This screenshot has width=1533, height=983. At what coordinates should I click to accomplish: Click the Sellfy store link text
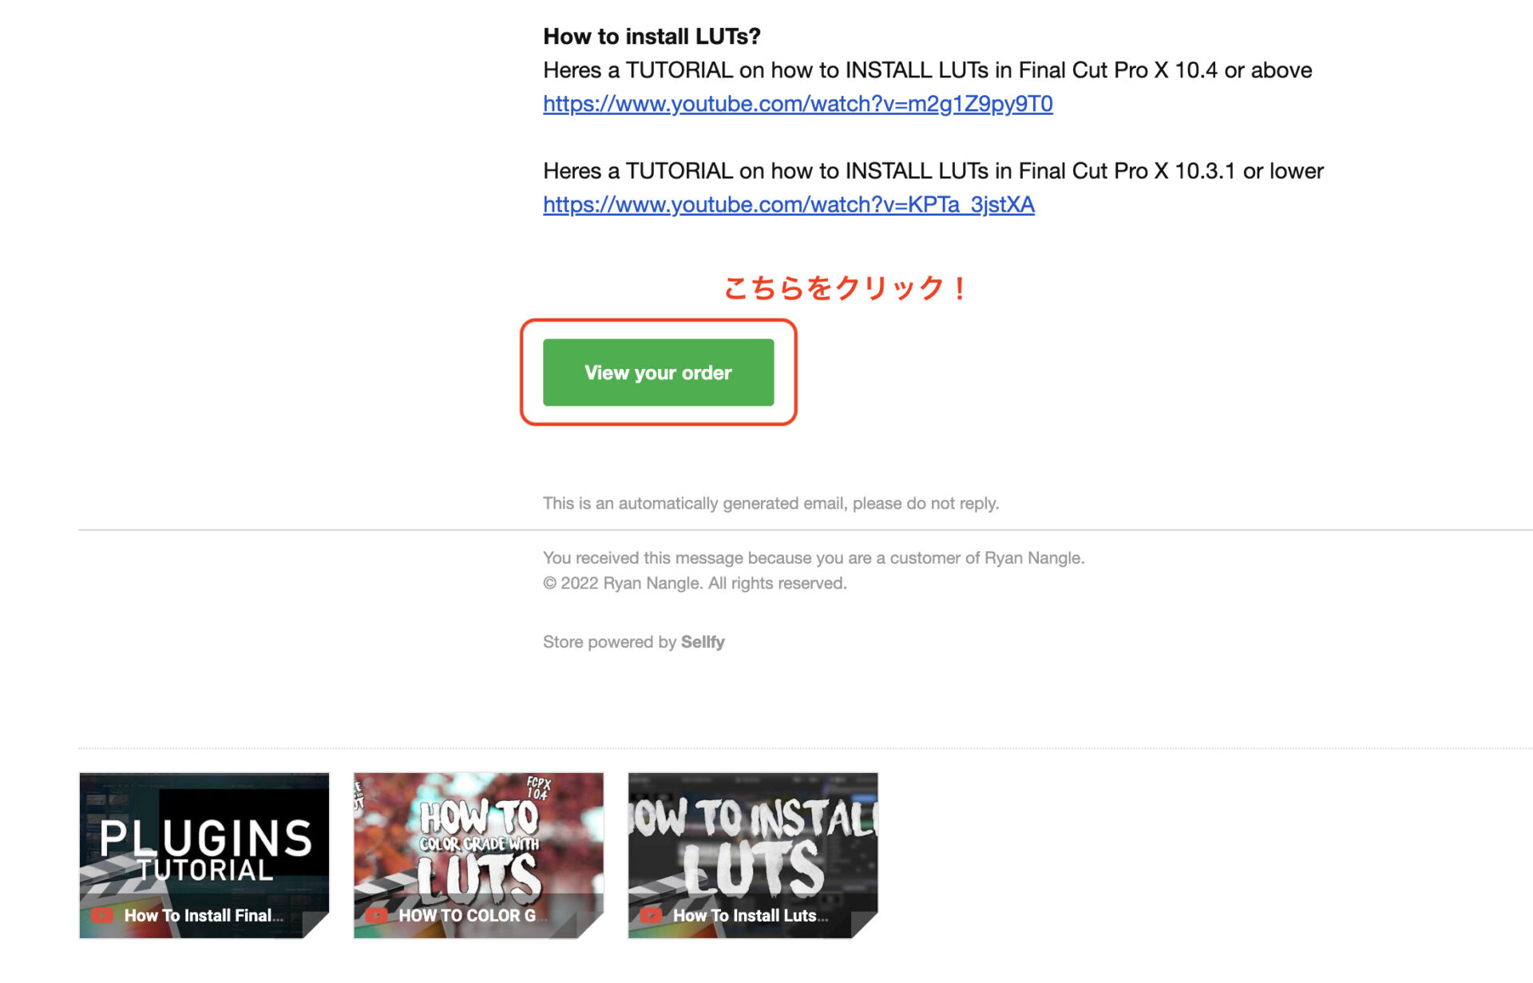click(703, 642)
